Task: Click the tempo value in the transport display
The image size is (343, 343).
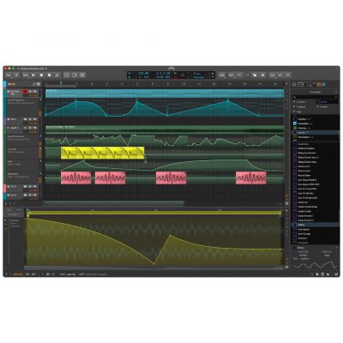Action: pos(143,74)
